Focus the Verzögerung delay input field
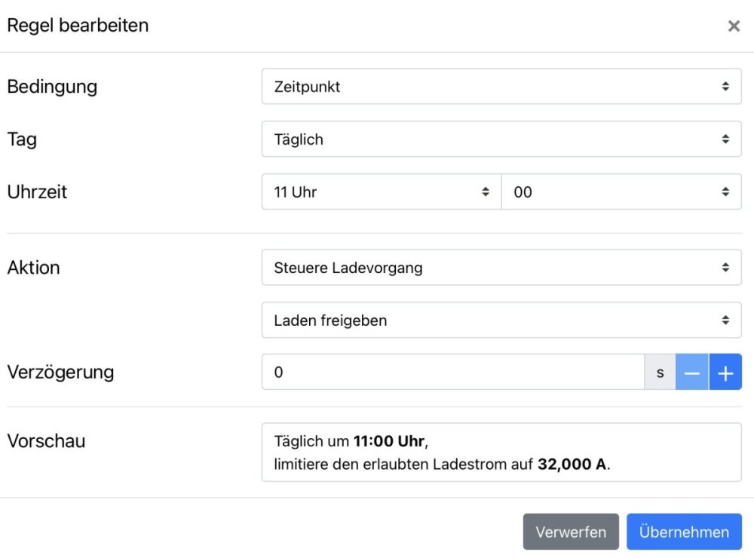 click(x=452, y=373)
